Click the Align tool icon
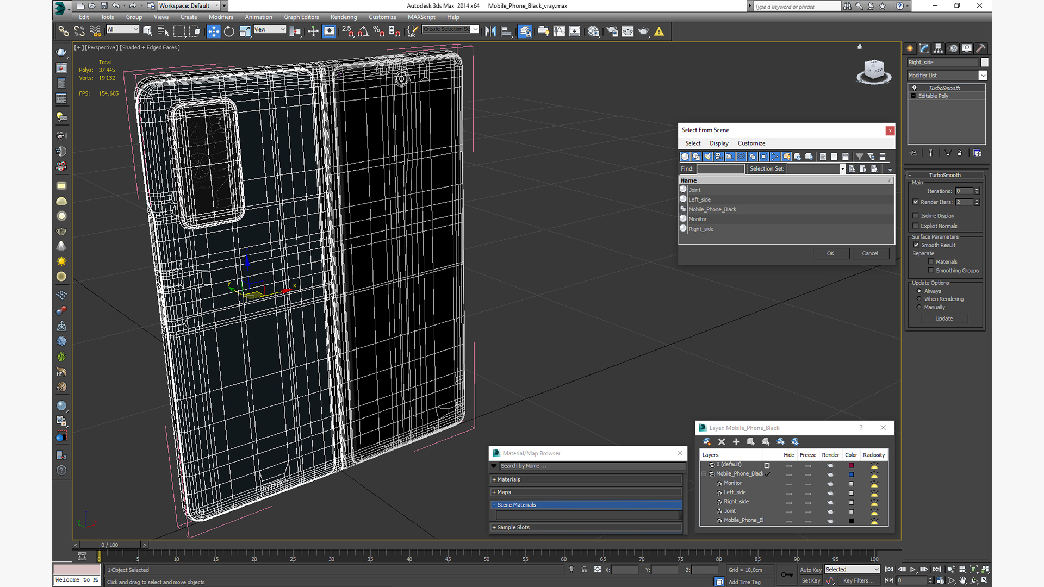Screen dimensions: 1044x587 (506, 32)
